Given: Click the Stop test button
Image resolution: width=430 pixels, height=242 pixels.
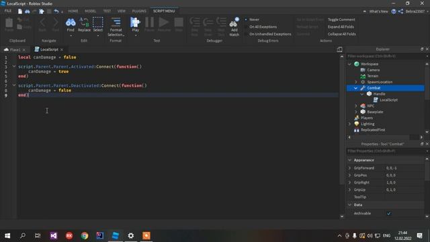Looking at the screenshot, I should pyautogui.click(x=179, y=22).
